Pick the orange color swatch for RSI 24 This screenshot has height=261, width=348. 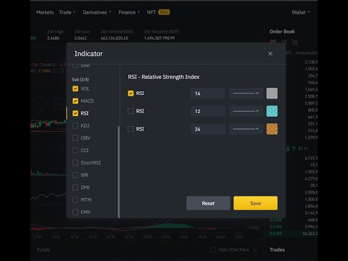(272, 129)
